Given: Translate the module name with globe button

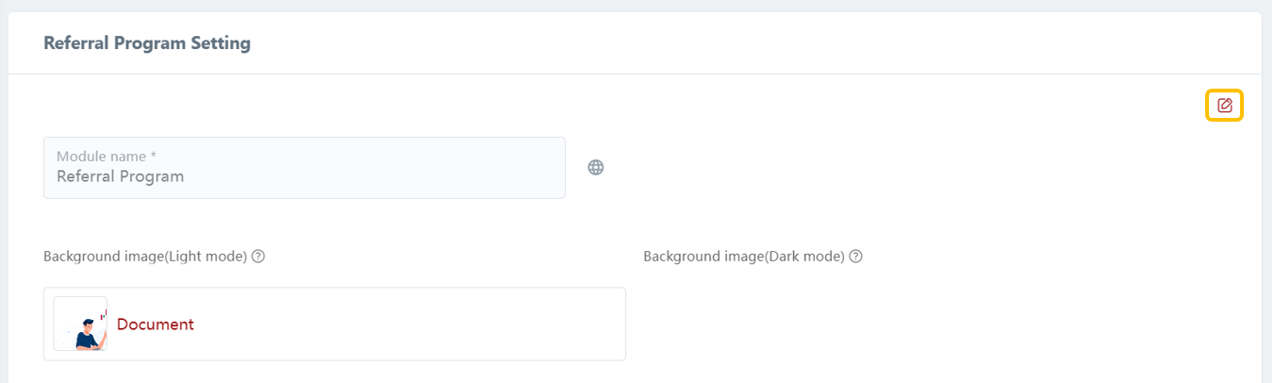Looking at the screenshot, I should [x=596, y=168].
